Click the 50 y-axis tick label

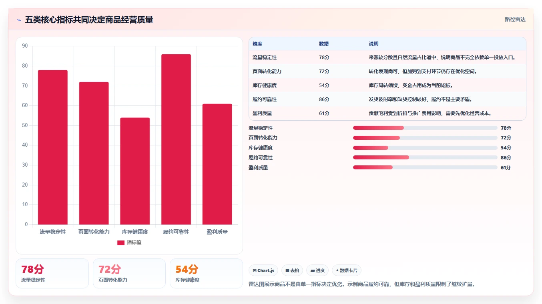pyautogui.click(x=25, y=125)
